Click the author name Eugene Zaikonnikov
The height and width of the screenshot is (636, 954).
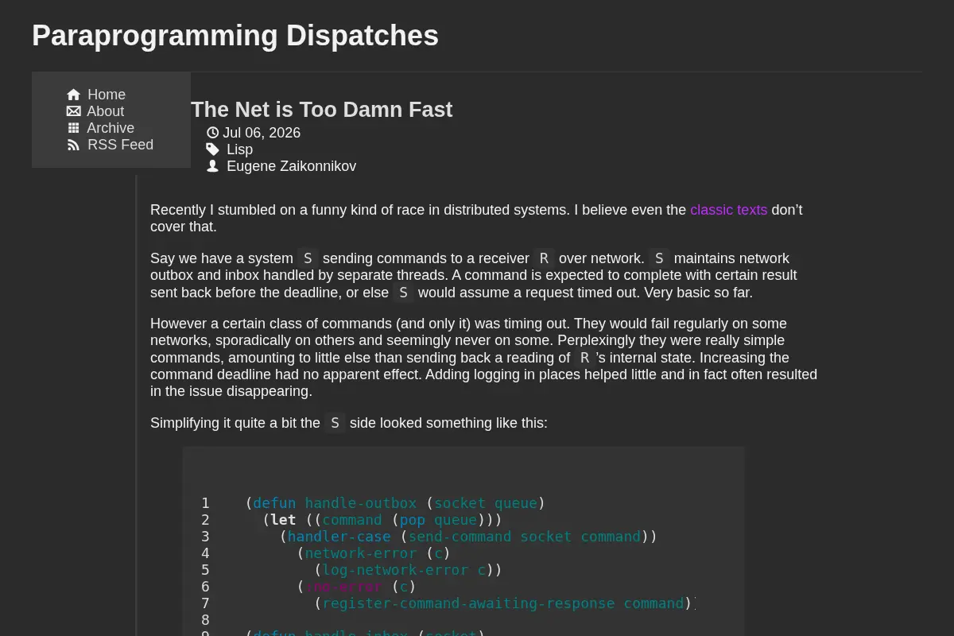coord(291,166)
